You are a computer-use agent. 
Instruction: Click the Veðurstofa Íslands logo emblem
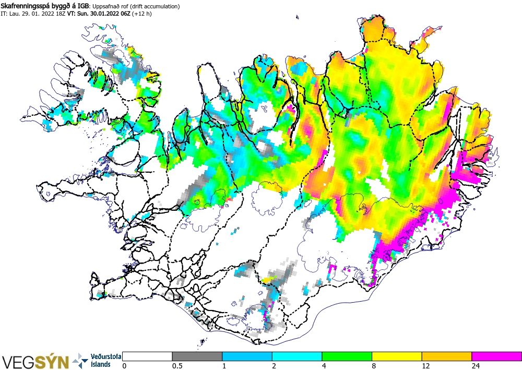[80, 361]
